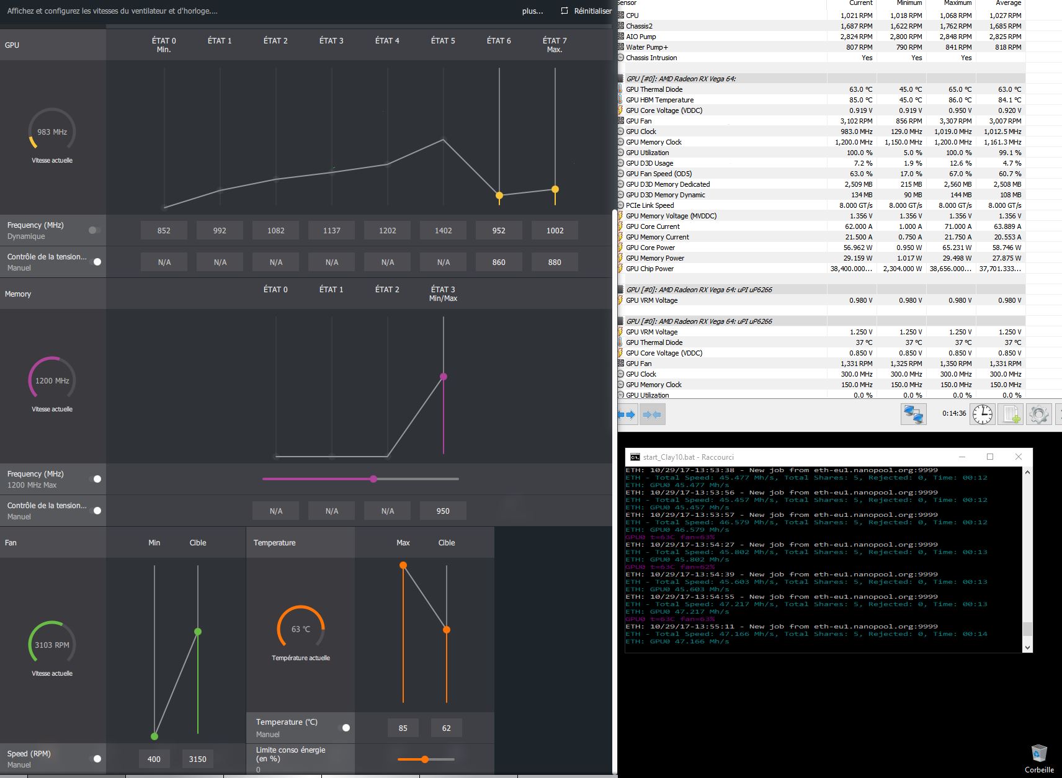The width and height of the screenshot is (1062, 778).
Task: Click fan target speed field 3150
Action: click(x=197, y=759)
